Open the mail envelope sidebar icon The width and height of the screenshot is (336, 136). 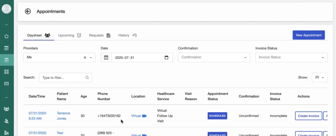(x=7, y=83)
